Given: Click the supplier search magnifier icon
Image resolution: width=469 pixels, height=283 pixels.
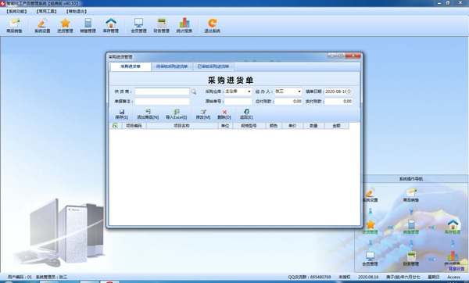Looking at the screenshot, I should click(194, 91).
